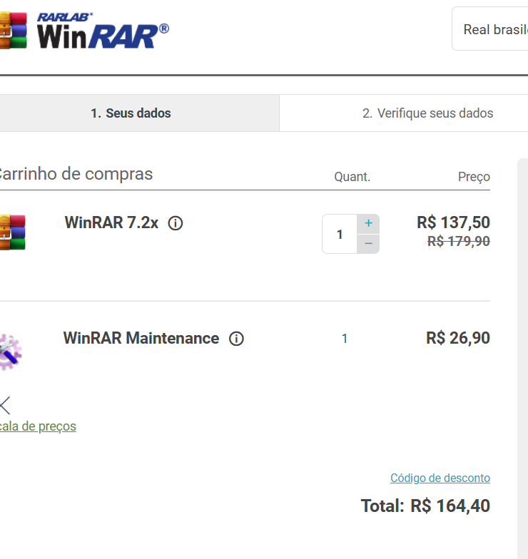Focus the quantity input field showing 1
528x559 pixels.
(x=340, y=234)
